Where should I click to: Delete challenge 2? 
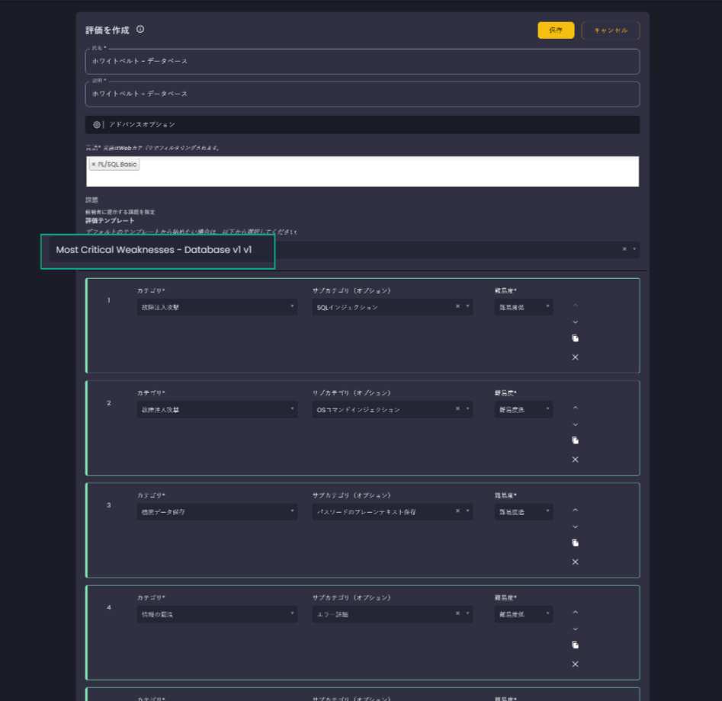click(575, 459)
